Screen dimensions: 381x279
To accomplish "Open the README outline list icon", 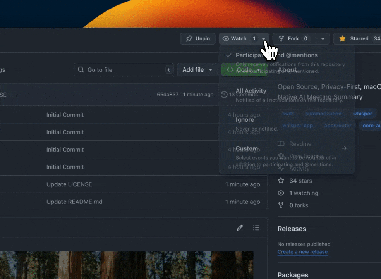I will tap(256, 228).
